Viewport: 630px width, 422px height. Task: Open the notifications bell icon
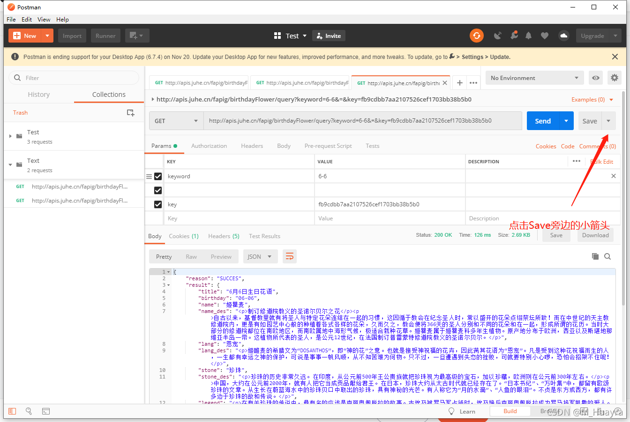(529, 36)
